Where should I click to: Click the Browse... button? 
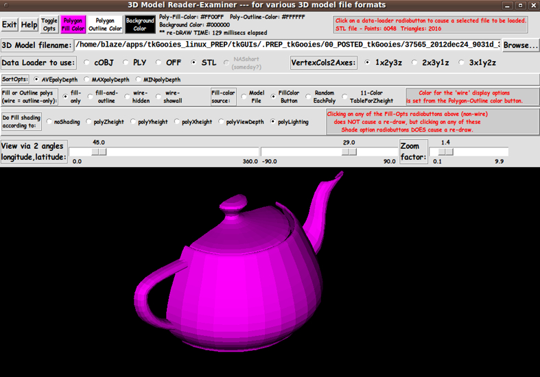point(520,45)
